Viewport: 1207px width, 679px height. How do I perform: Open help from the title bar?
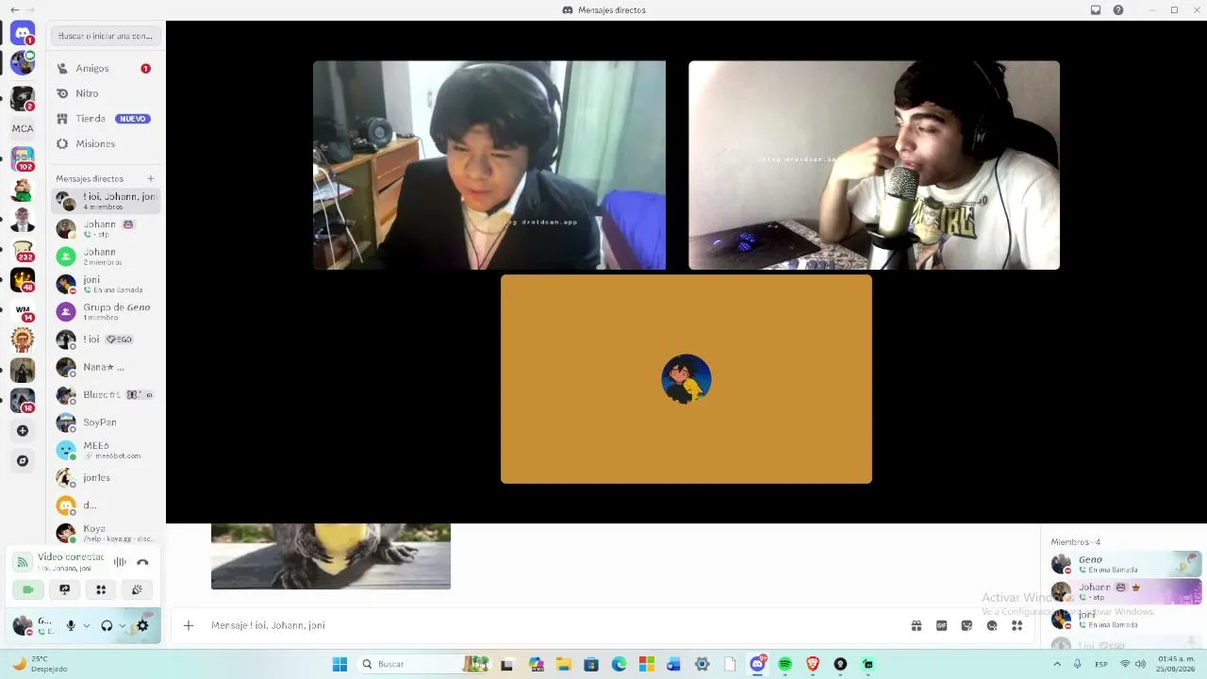tap(1118, 10)
